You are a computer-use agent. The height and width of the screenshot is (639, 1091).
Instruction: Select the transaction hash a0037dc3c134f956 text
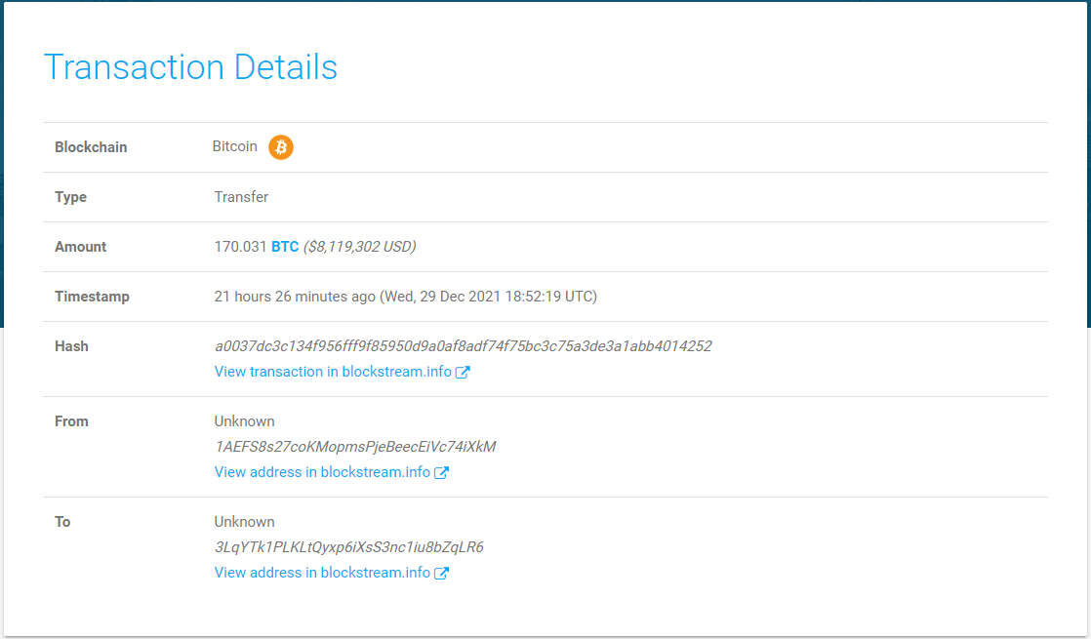(x=463, y=346)
